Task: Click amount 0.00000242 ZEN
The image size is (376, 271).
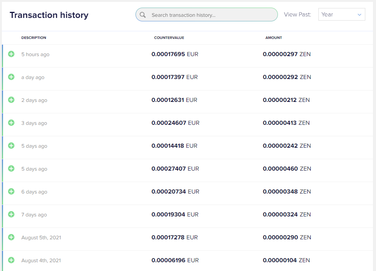Action: click(287, 146)
